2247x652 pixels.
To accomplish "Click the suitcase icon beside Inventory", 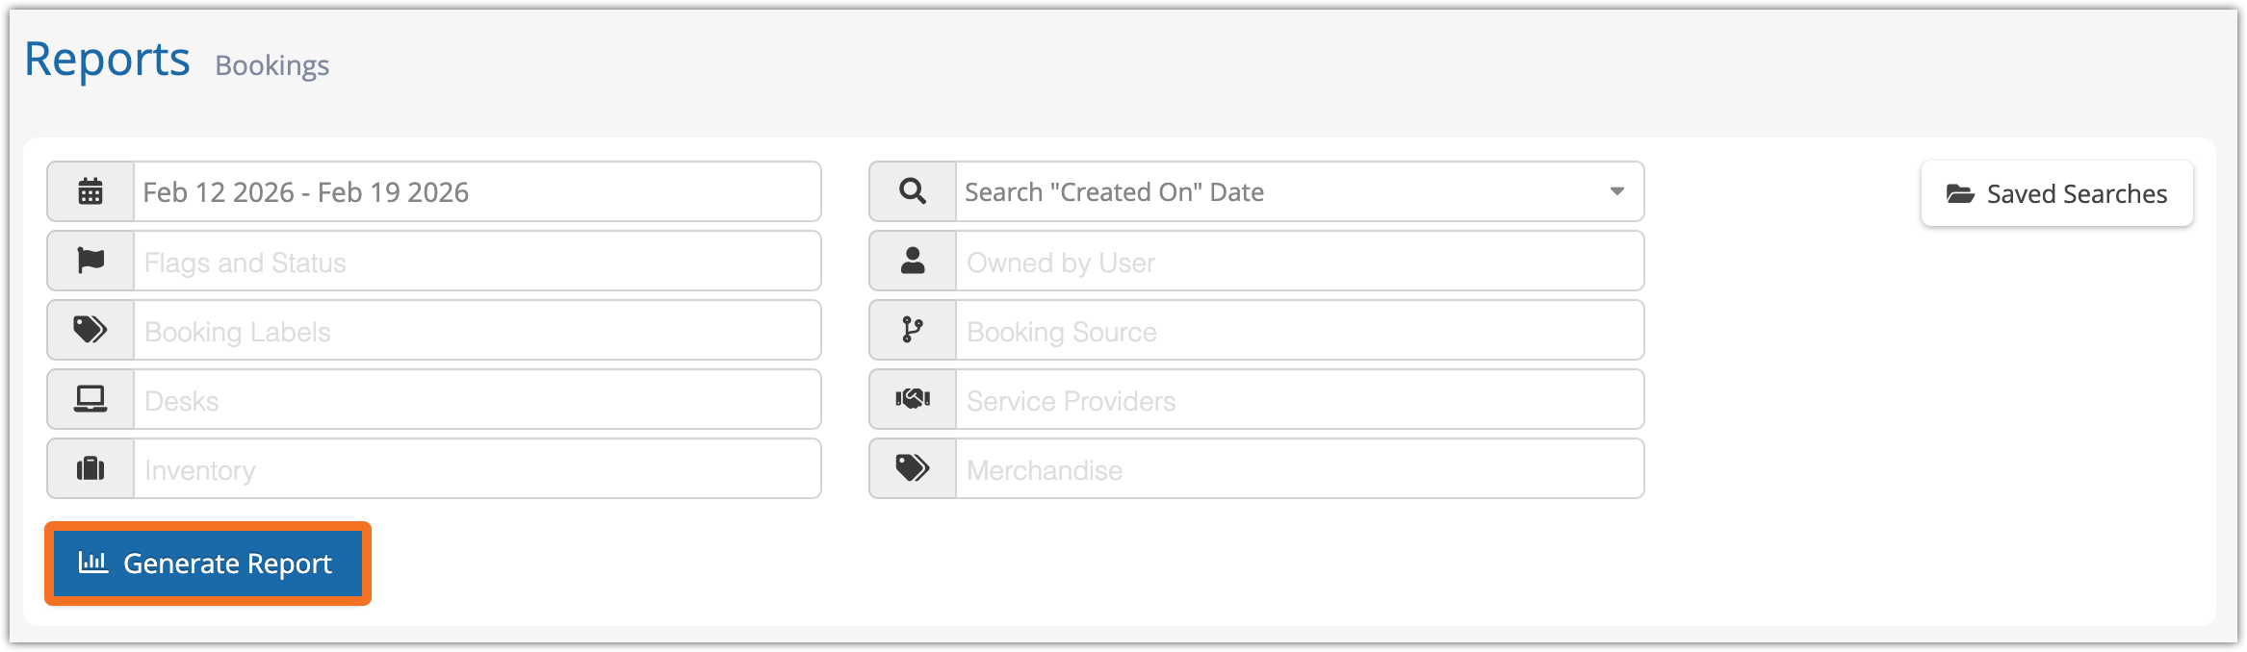I will (x=90, y=469).
